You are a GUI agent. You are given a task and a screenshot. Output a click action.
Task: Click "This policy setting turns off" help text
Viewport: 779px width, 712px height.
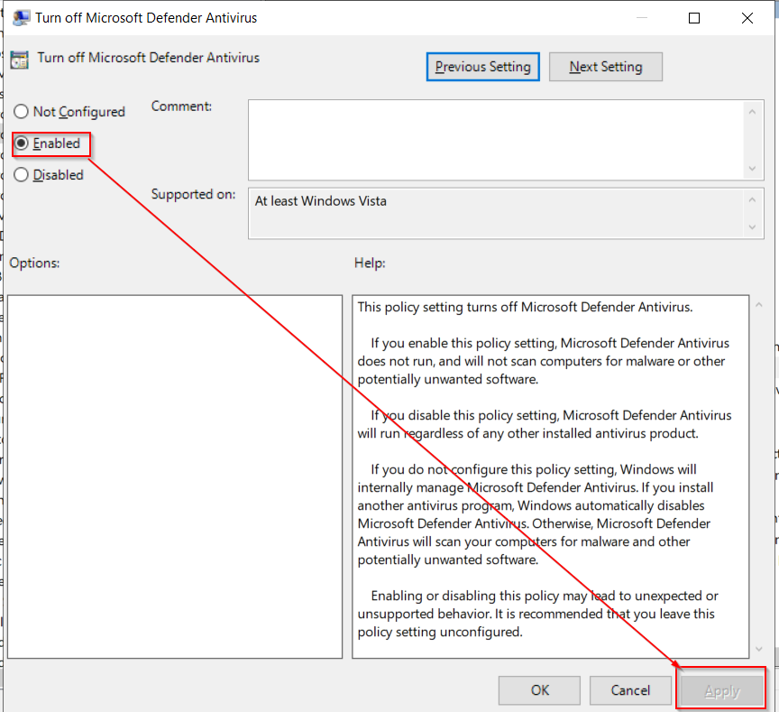point(525,308)
